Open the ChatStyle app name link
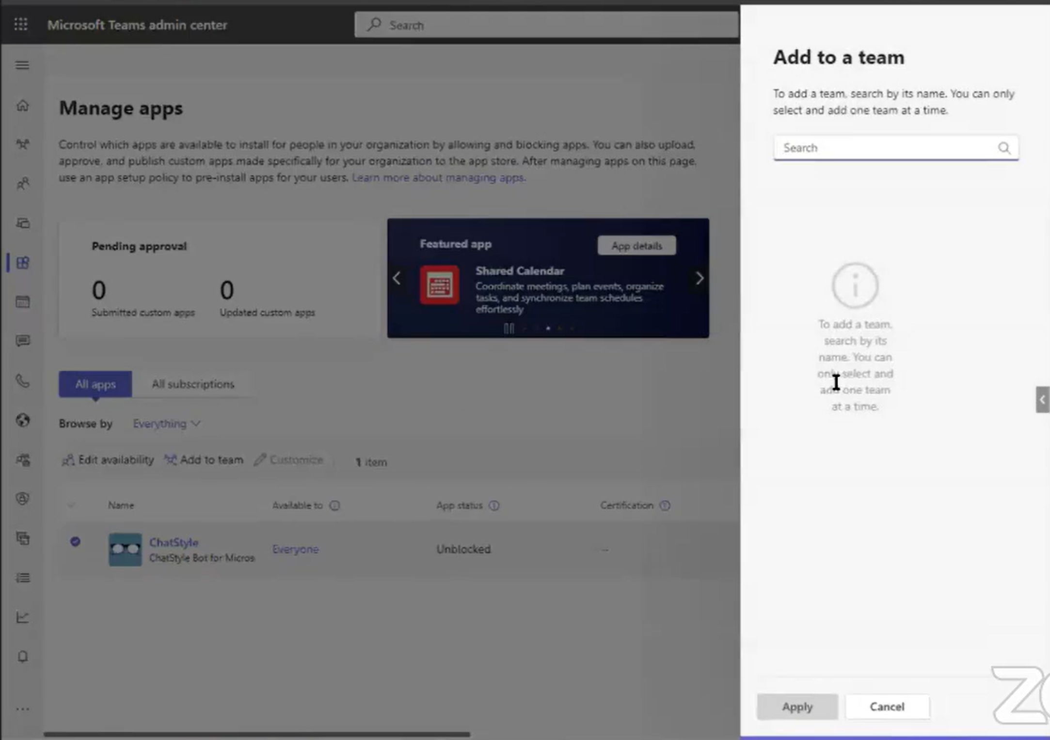The width and height of the screenshot is (1050, 740). point(174,542)
